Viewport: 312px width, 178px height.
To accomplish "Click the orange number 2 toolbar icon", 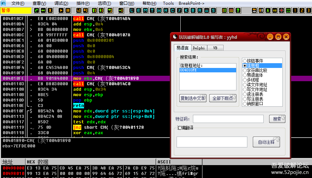I will pos(302,10).
